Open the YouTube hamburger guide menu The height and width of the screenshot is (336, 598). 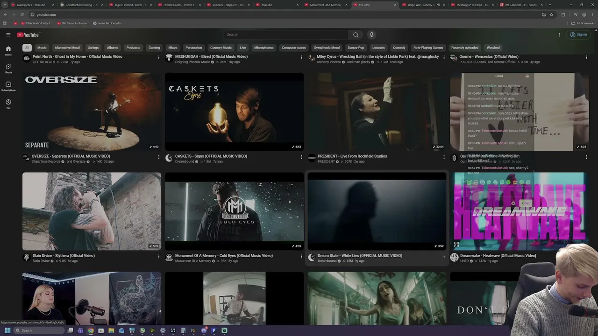point(8,35)
